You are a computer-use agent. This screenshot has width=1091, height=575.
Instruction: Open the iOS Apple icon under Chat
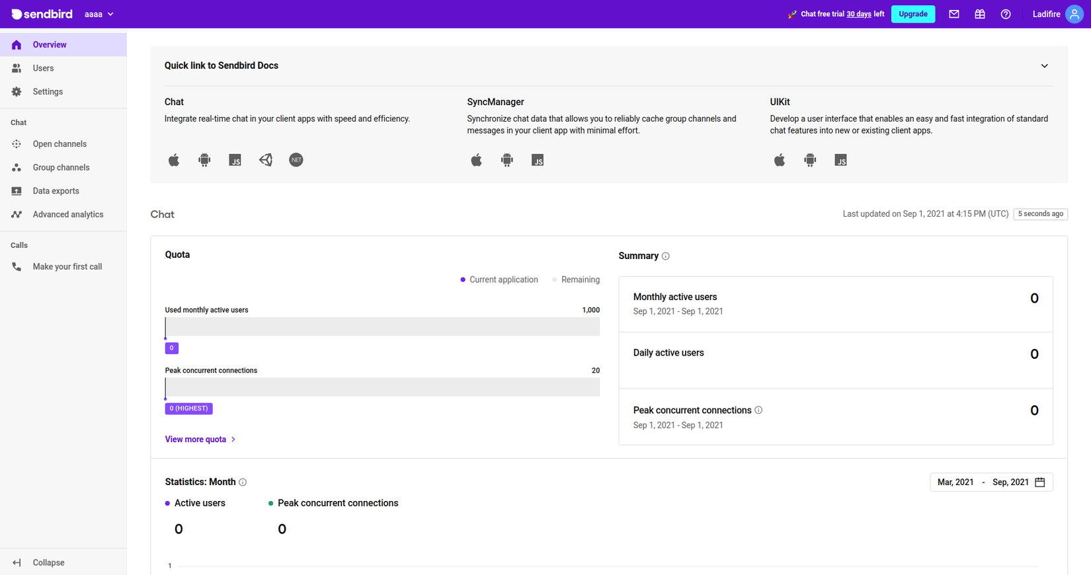pos(174,160)
